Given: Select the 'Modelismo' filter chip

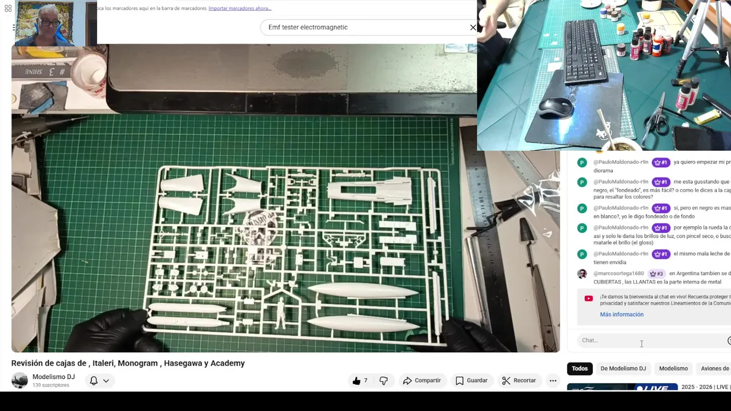Looking at the screenshot, I should (673, 369).
